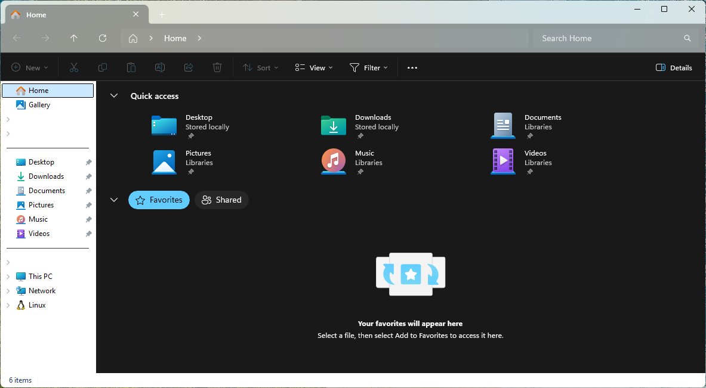
Task: Open Desktop from sidebar pinned list
Action: coord(41,162)
